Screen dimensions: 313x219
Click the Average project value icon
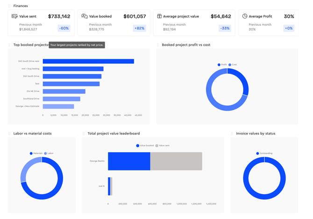(x=159, y=16)
